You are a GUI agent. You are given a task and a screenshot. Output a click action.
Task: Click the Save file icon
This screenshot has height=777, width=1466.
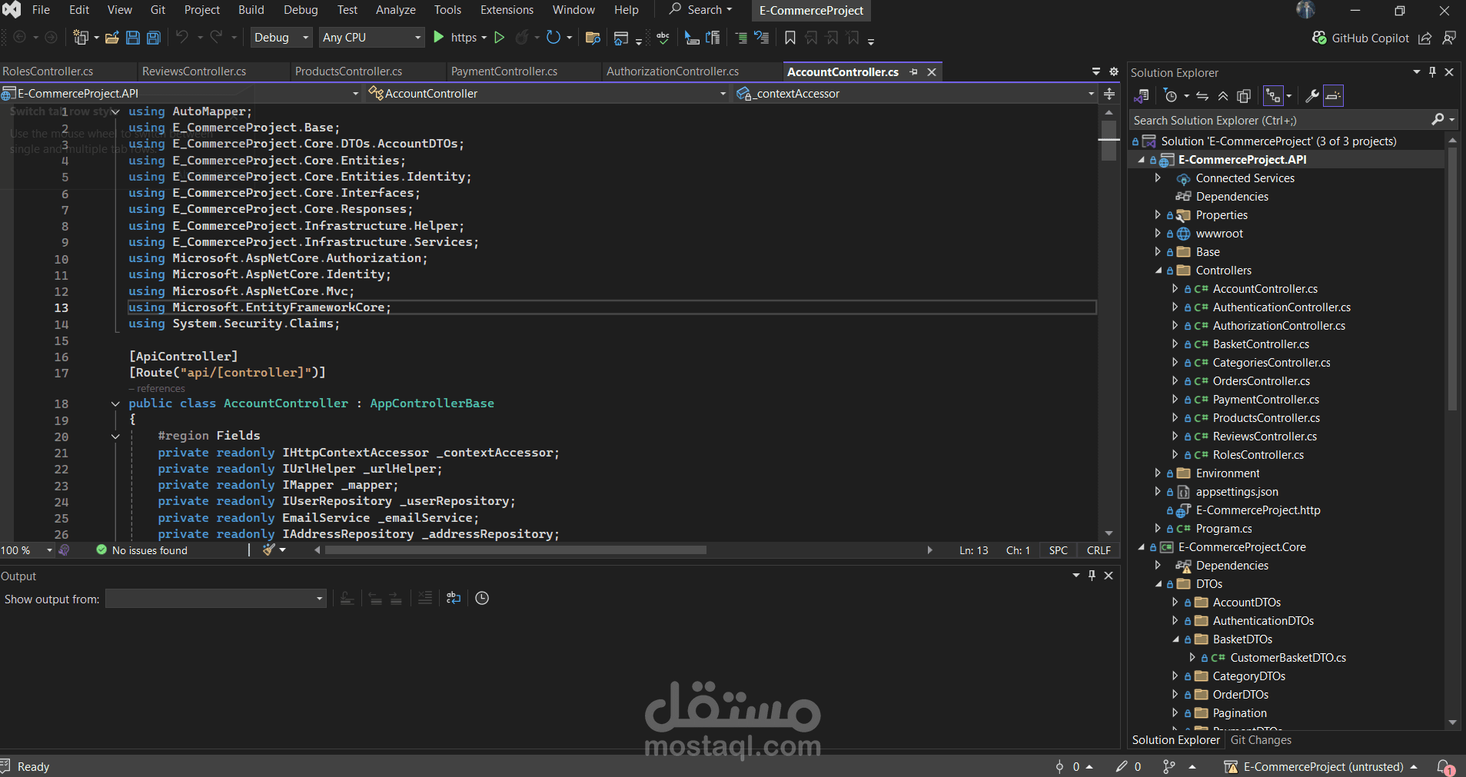133,38
